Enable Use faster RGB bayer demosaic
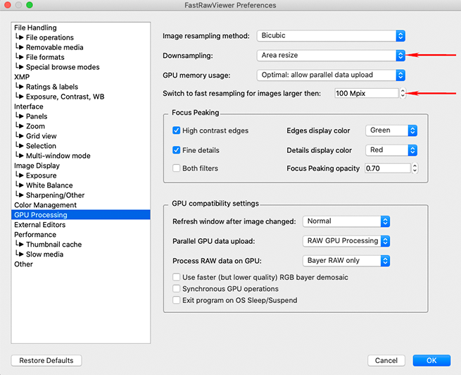 pyautogui.click(x=177, y=278)
